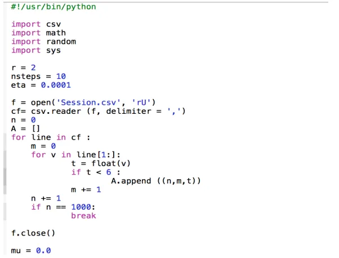Click on 'n += 1' line
The width and height of the screenshot is (339, 258).
46,198
